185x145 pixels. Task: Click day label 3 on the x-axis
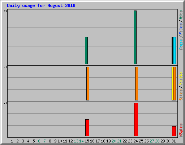pos(23,141)
